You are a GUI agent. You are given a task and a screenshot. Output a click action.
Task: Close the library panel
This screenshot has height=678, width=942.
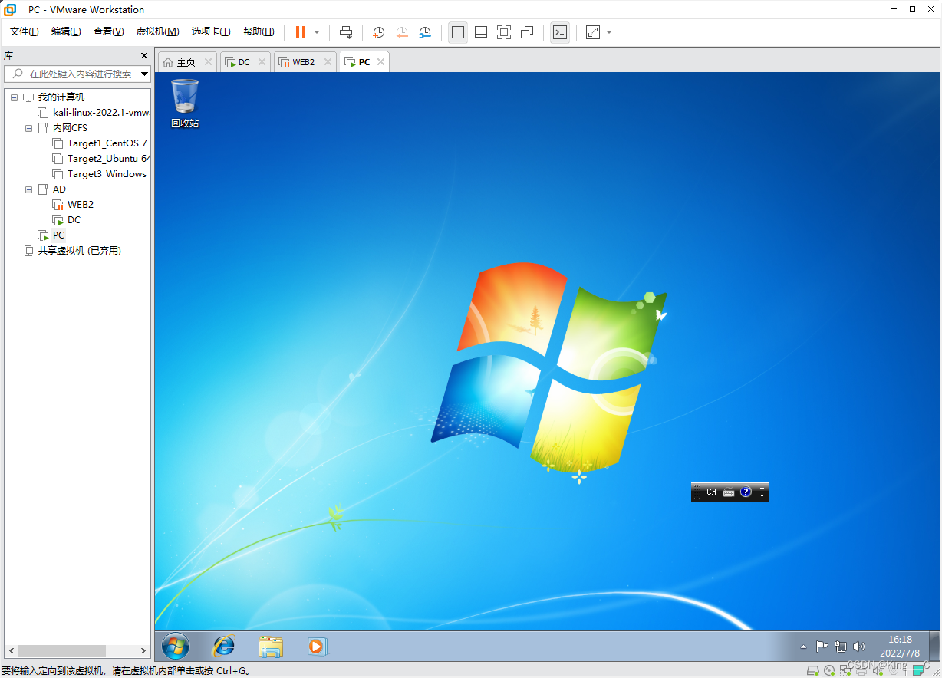143,55
